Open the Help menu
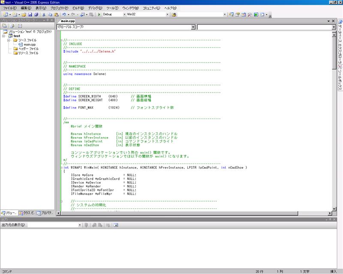343x274 pixels. [x=170, y=8]
